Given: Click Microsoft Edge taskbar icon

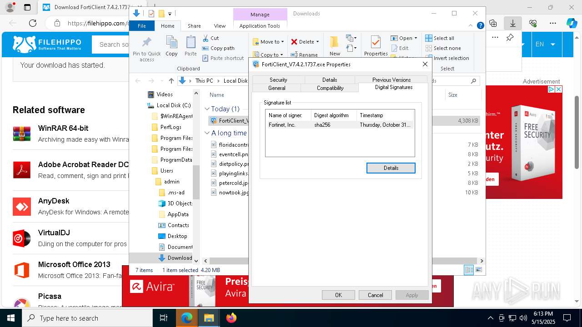Looking at the screenshot, I should (187, 318).
